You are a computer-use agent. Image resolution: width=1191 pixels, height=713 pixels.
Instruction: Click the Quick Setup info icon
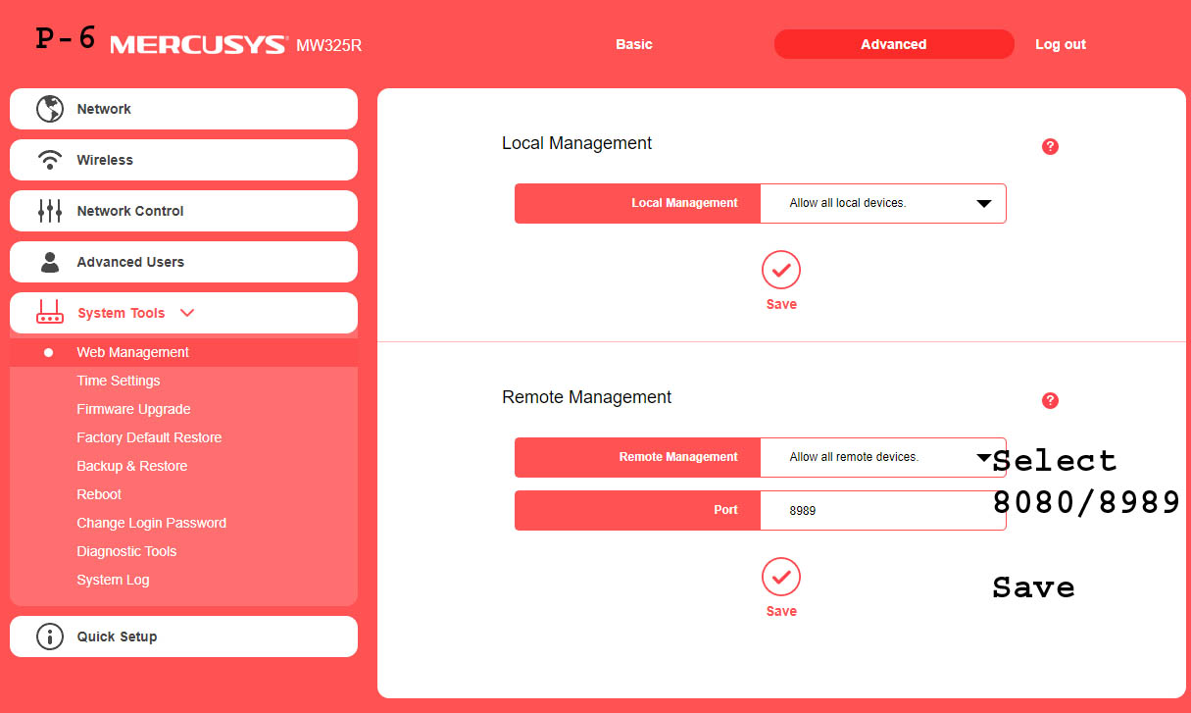pos(49,637)
